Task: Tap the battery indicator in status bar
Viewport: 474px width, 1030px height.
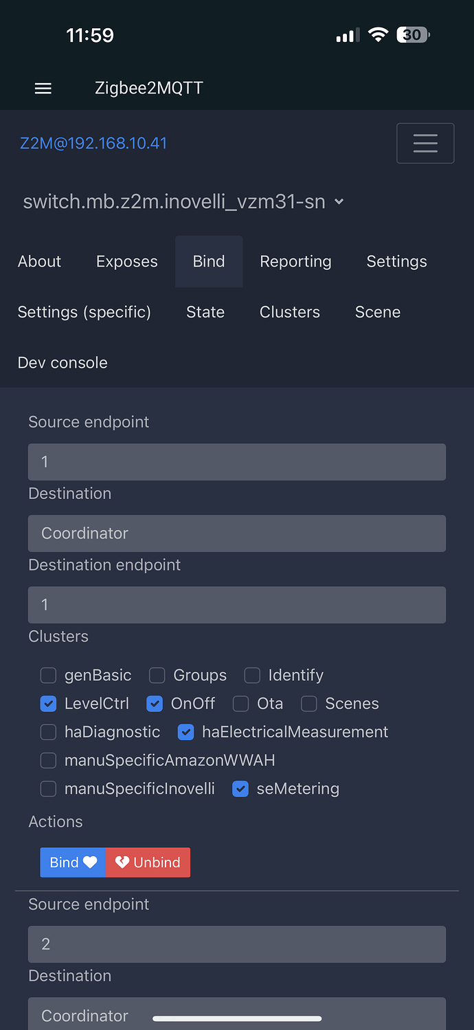Action: [413, 35]
